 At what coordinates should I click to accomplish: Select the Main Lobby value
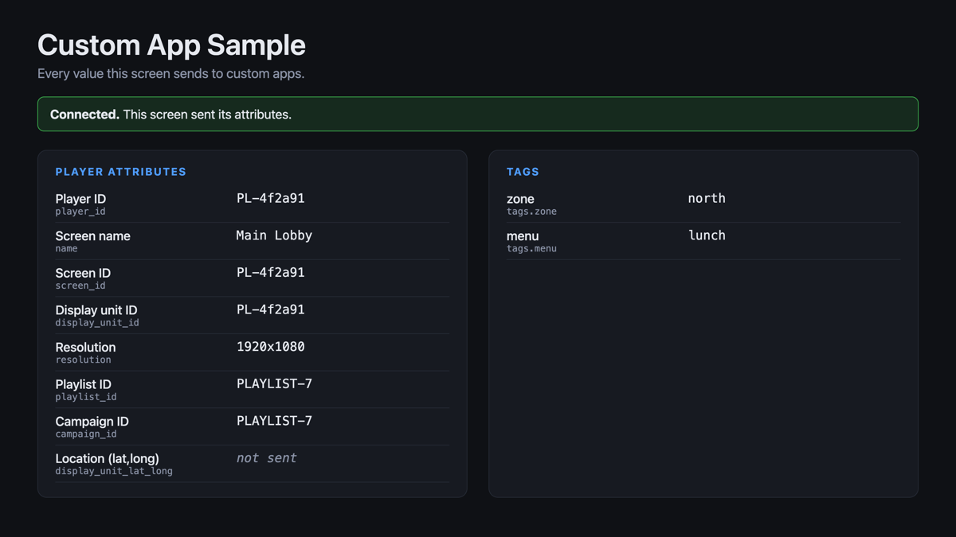pyautogui.click(x=274, y=235)
